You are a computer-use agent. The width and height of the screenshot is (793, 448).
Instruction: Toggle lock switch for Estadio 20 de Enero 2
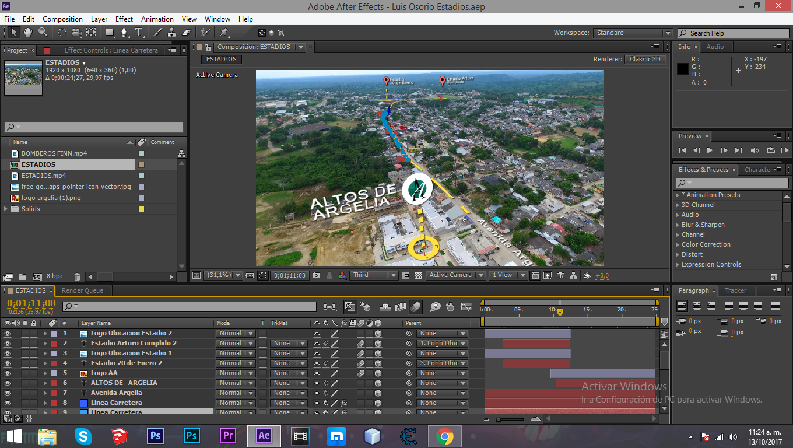(x=34, y=363)
